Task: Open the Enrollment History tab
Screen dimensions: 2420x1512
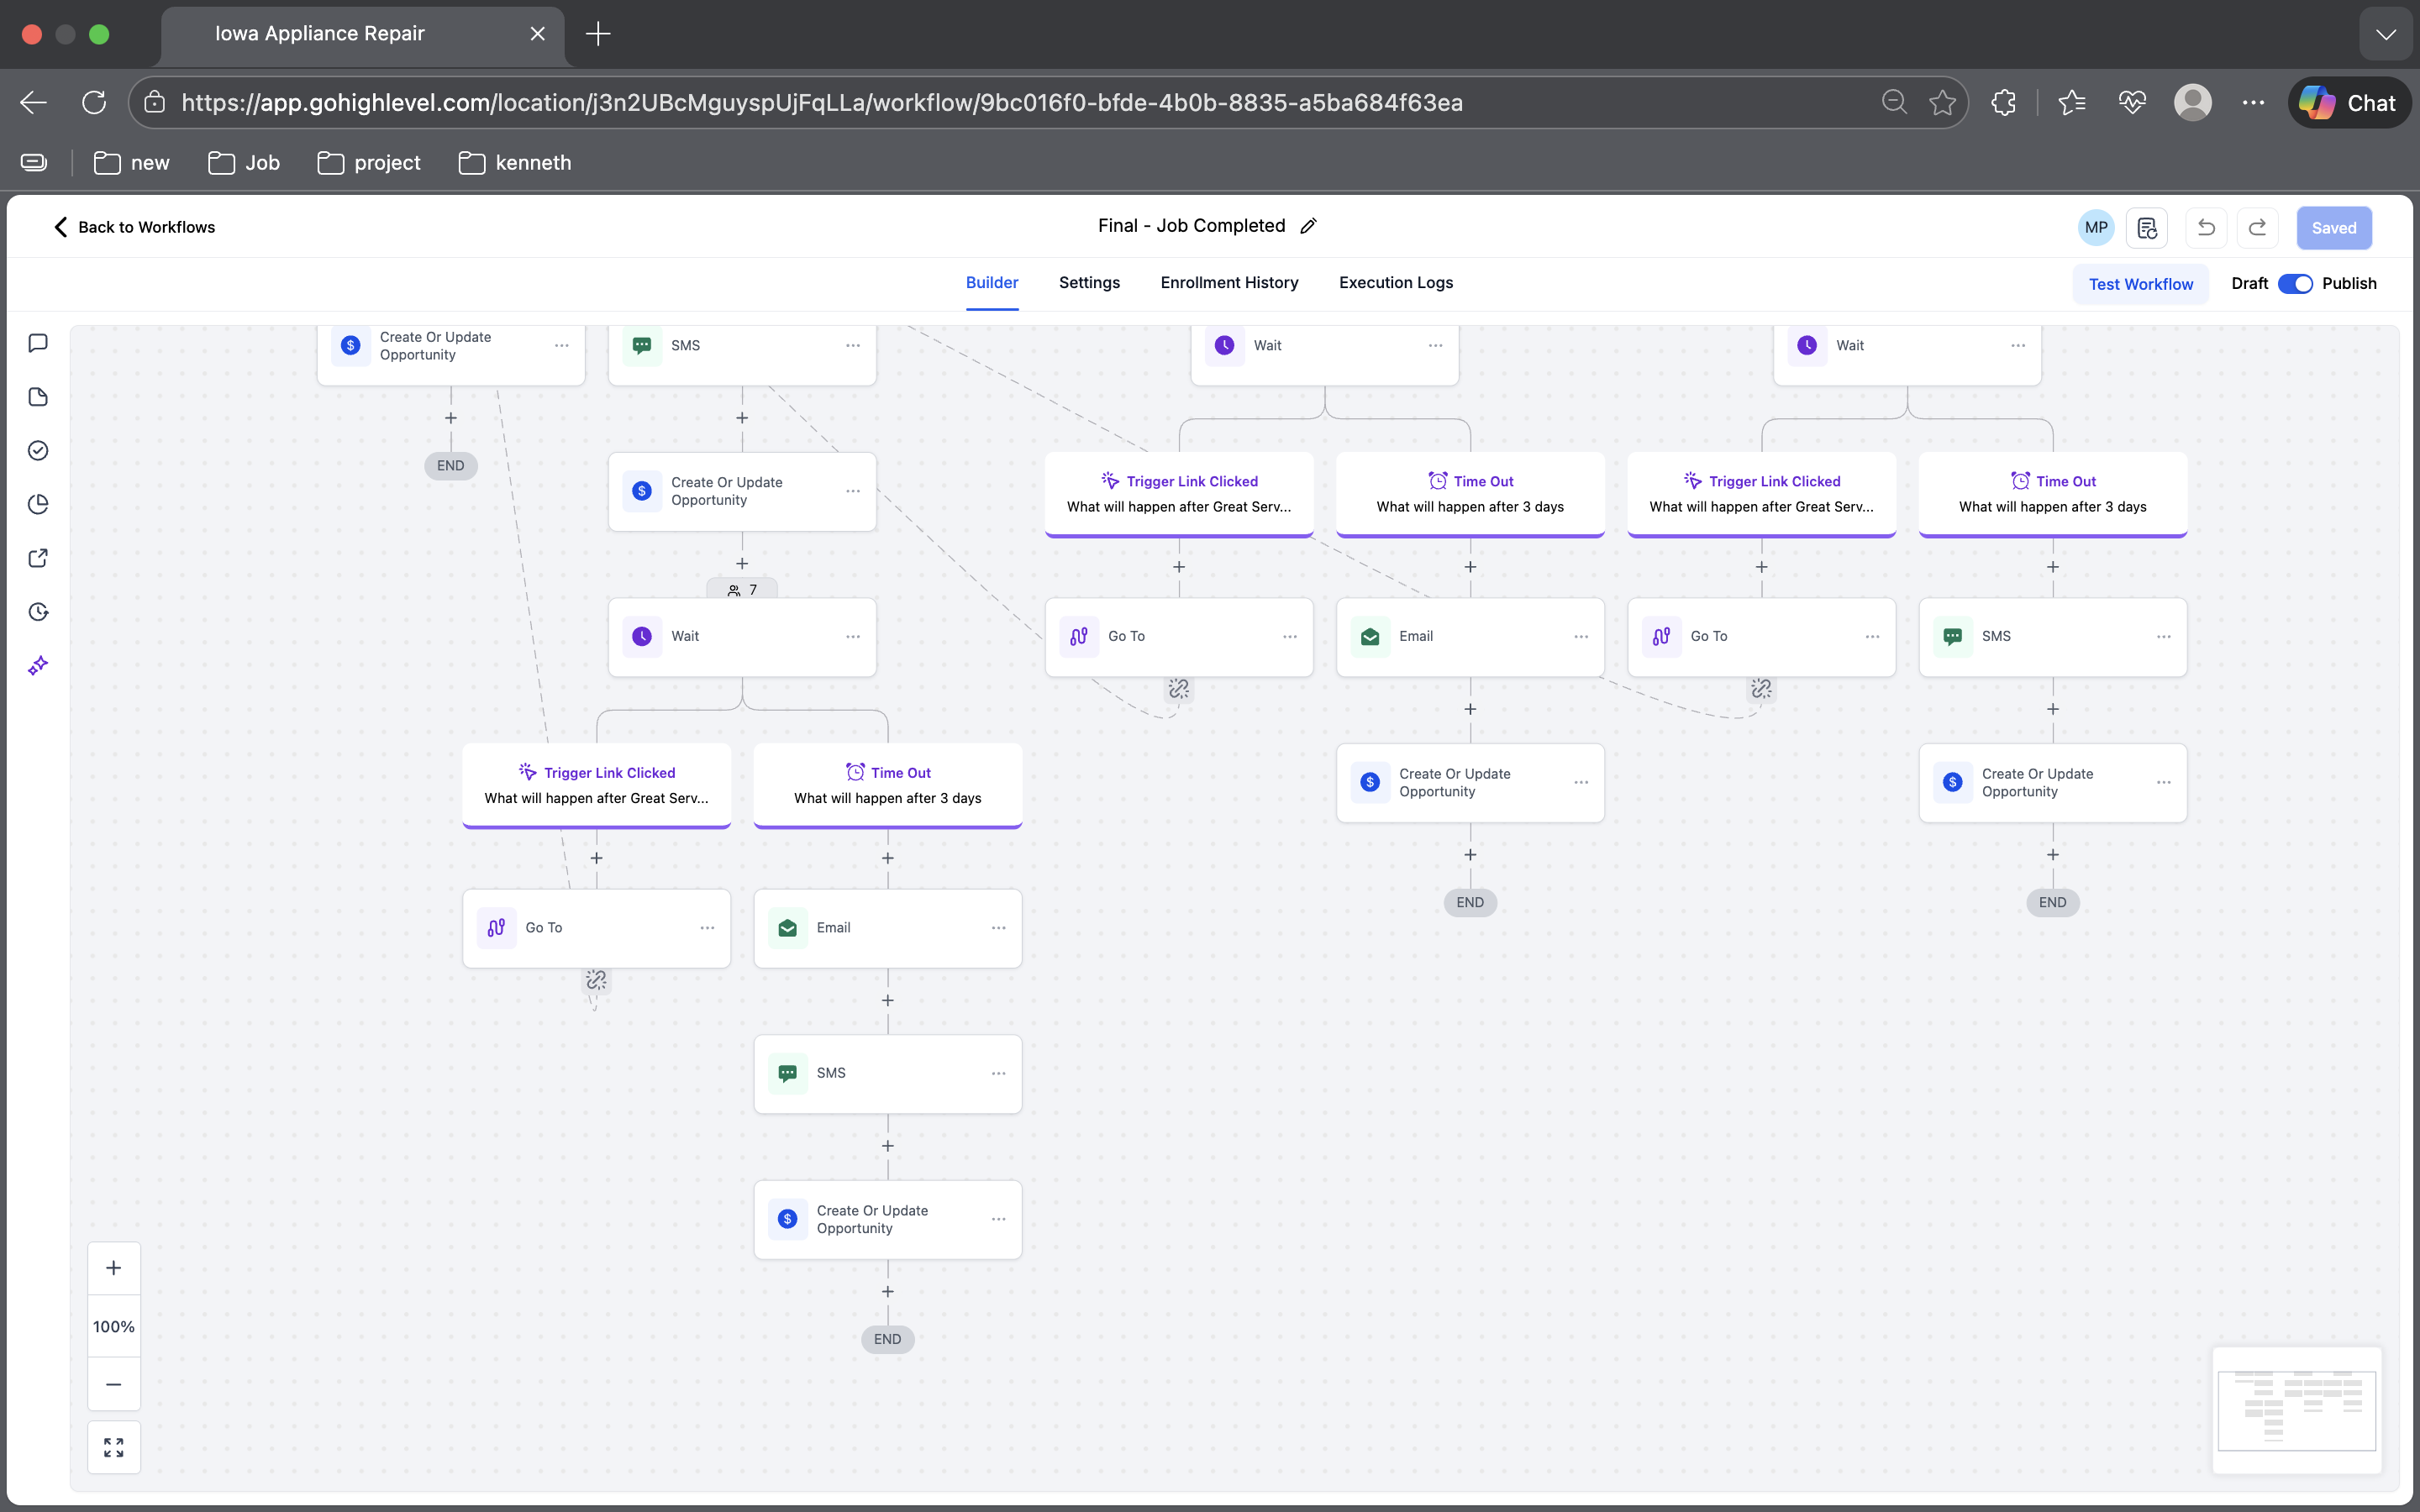Action: click(x=1229, y=283)
